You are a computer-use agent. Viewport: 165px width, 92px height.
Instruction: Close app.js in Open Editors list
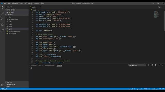pyautogui.click(x=8, y=13)
